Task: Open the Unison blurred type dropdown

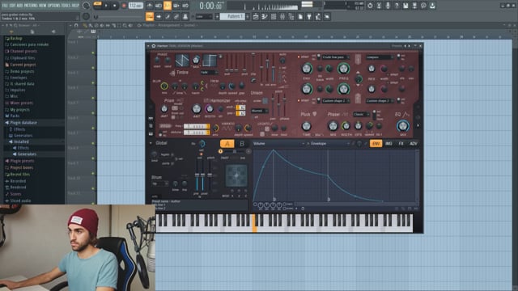Action: [260, 111]
